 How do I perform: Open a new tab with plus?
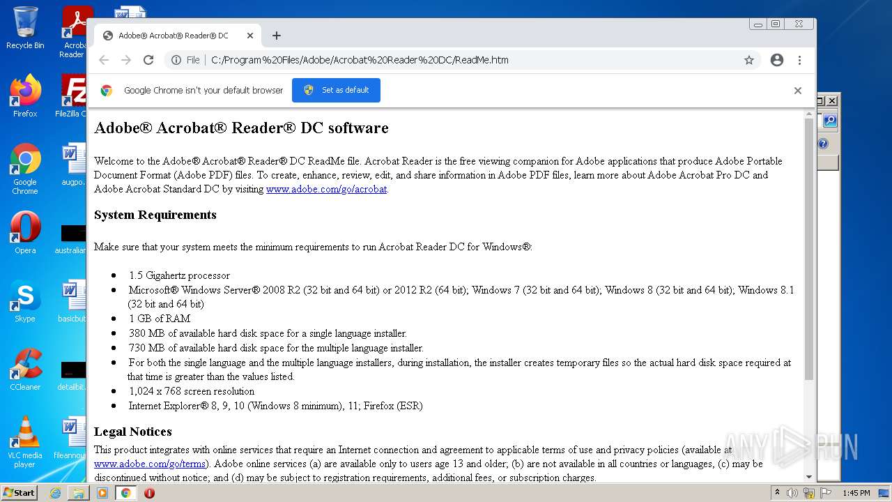click(x=277, y=36)
